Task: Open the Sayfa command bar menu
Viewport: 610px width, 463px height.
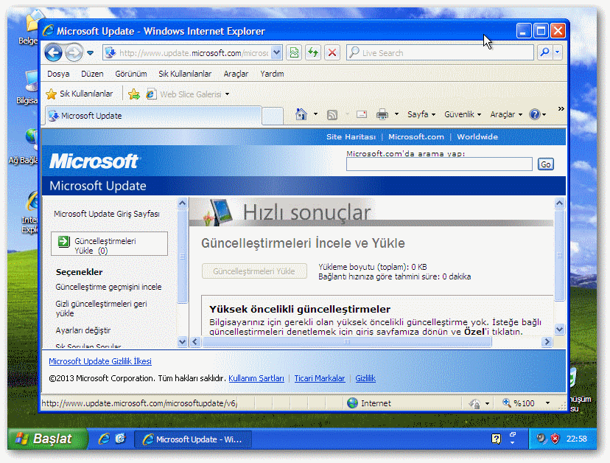Action: 421,114
